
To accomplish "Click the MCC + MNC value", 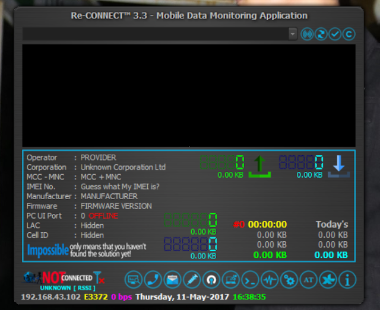I will click(101, 177).
